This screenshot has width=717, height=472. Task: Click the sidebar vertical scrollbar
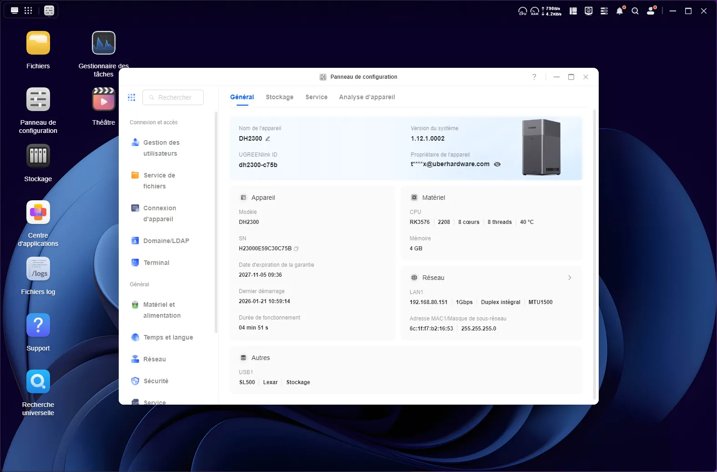pyautogui.click(x=216, y=223)
